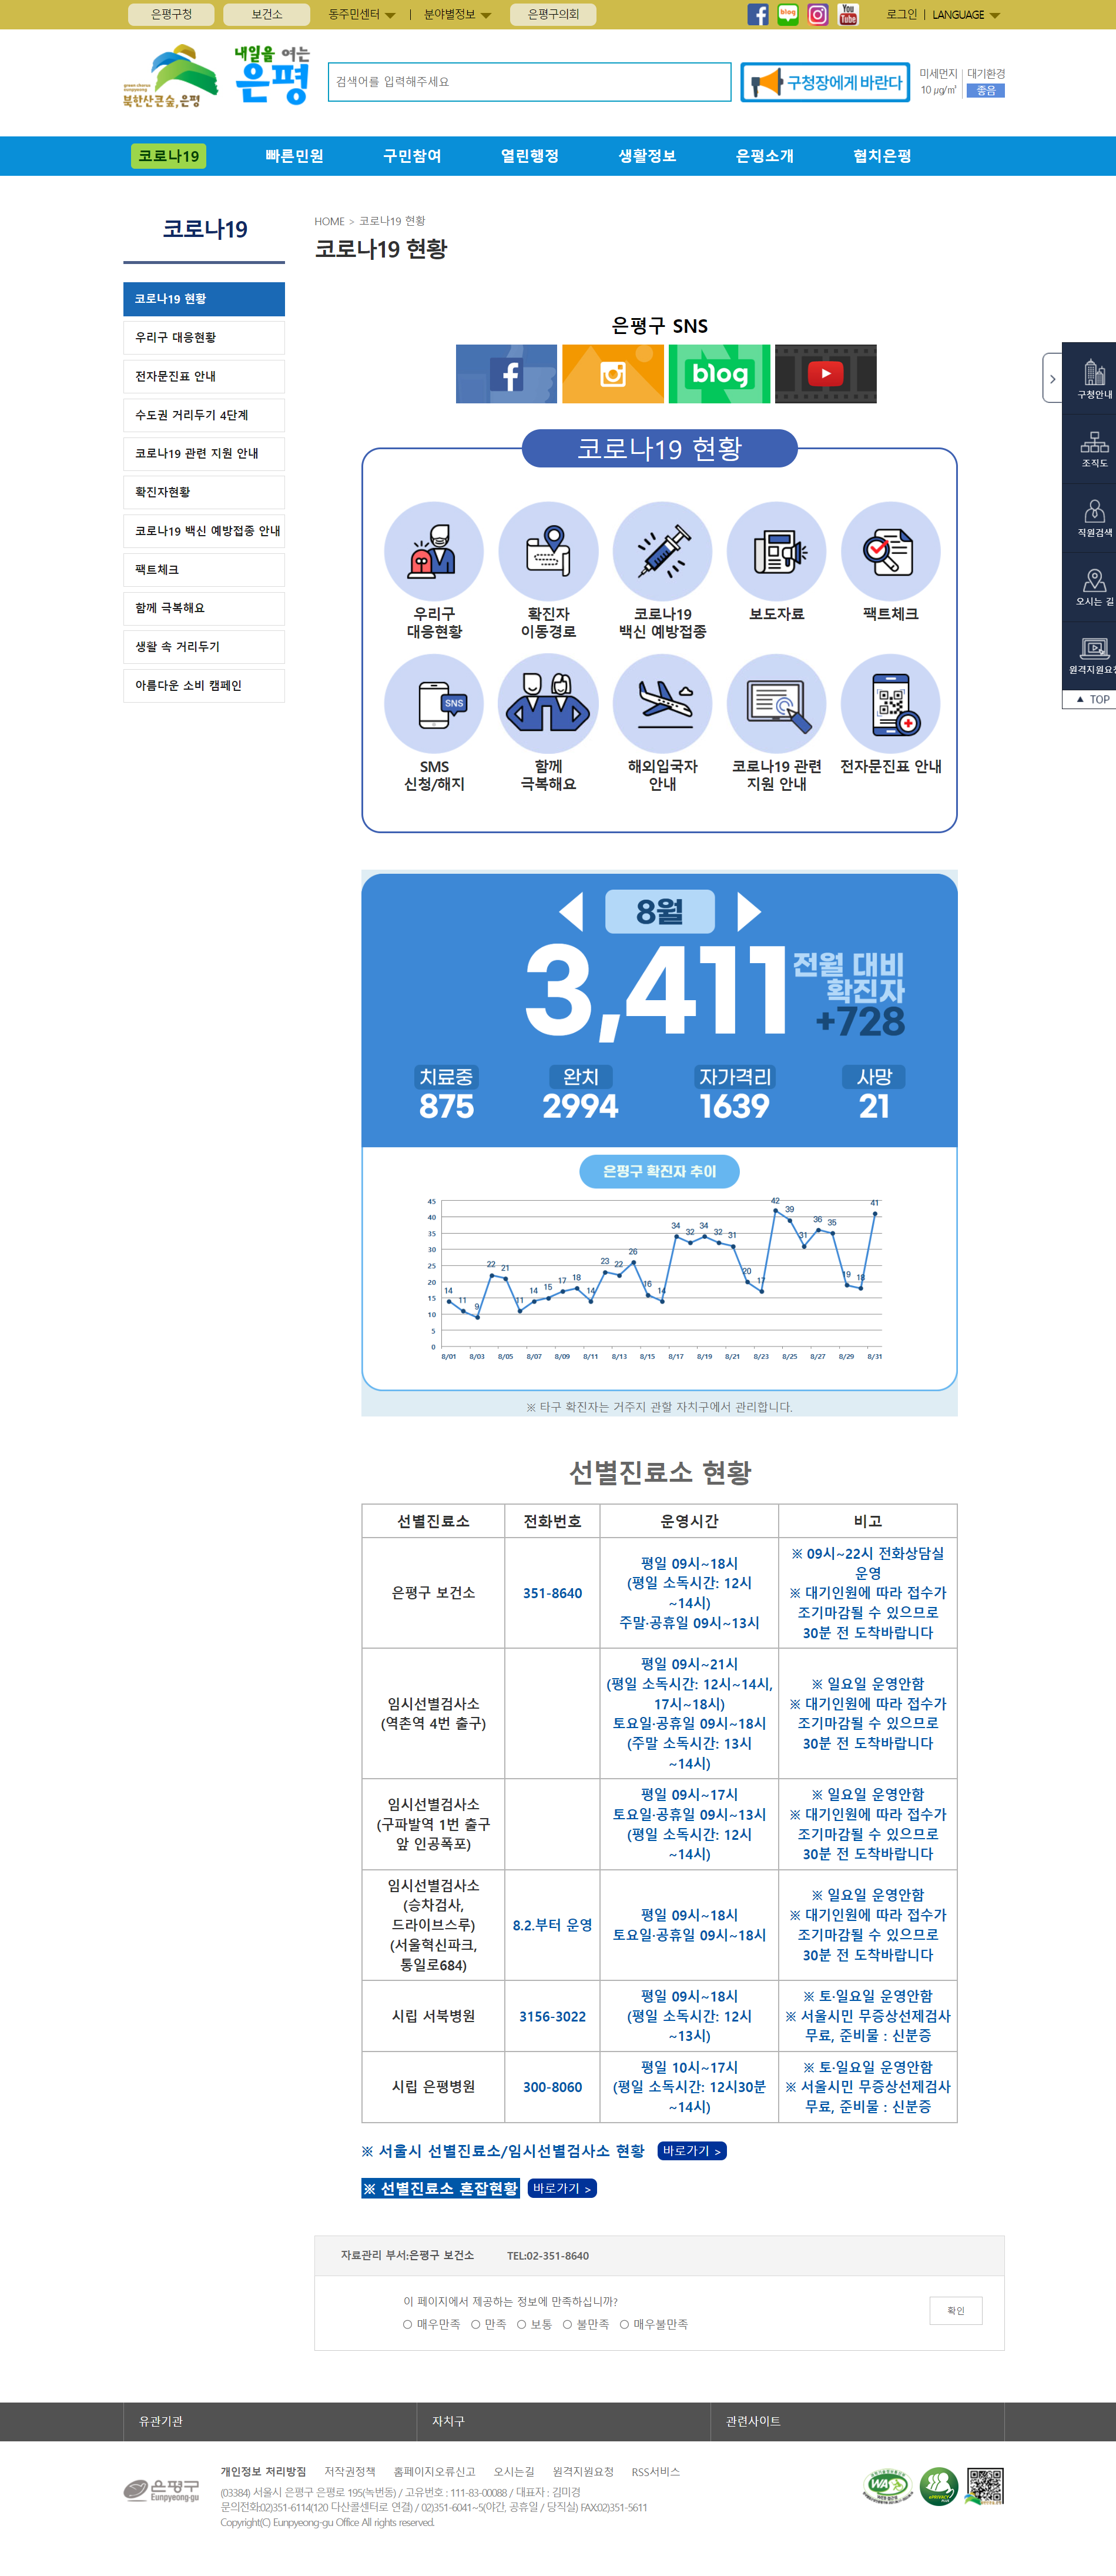Select the 해외입국자 안내 airplane icon
This screenshot has width=1116, height=2576.
pos(661,704)
